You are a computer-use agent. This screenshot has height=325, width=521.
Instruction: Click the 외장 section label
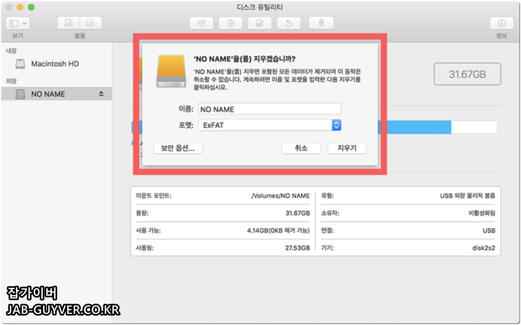click(x=10, y=81)
